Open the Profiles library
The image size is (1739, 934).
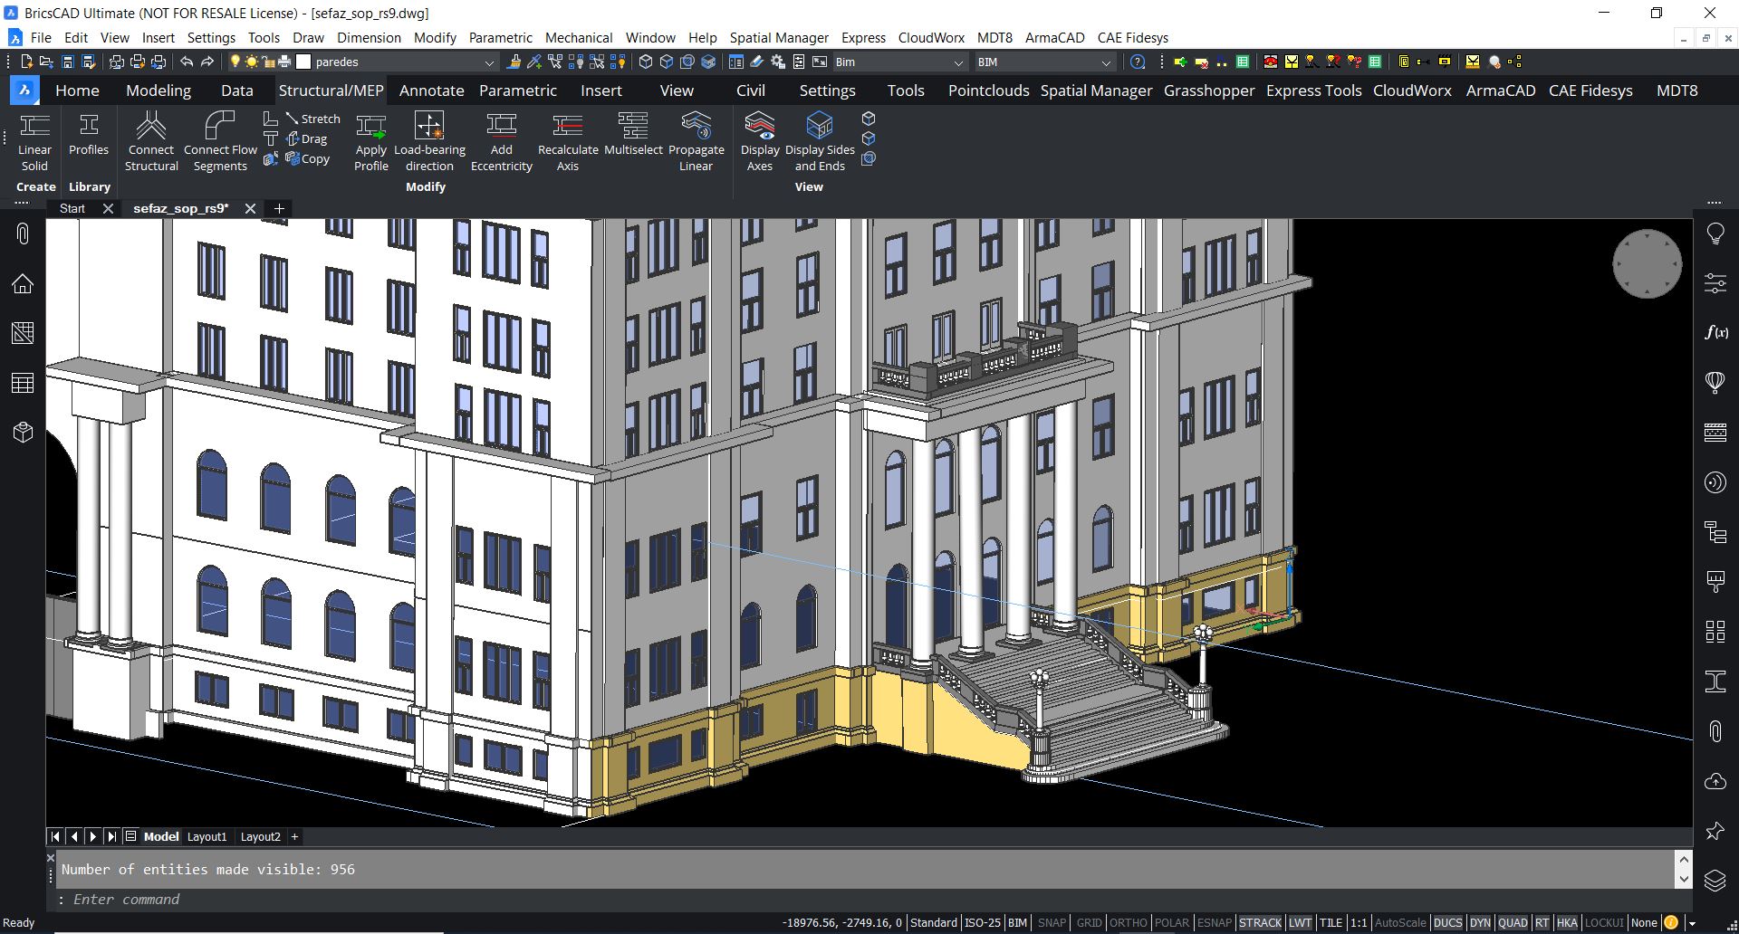[x=88, y=136]
